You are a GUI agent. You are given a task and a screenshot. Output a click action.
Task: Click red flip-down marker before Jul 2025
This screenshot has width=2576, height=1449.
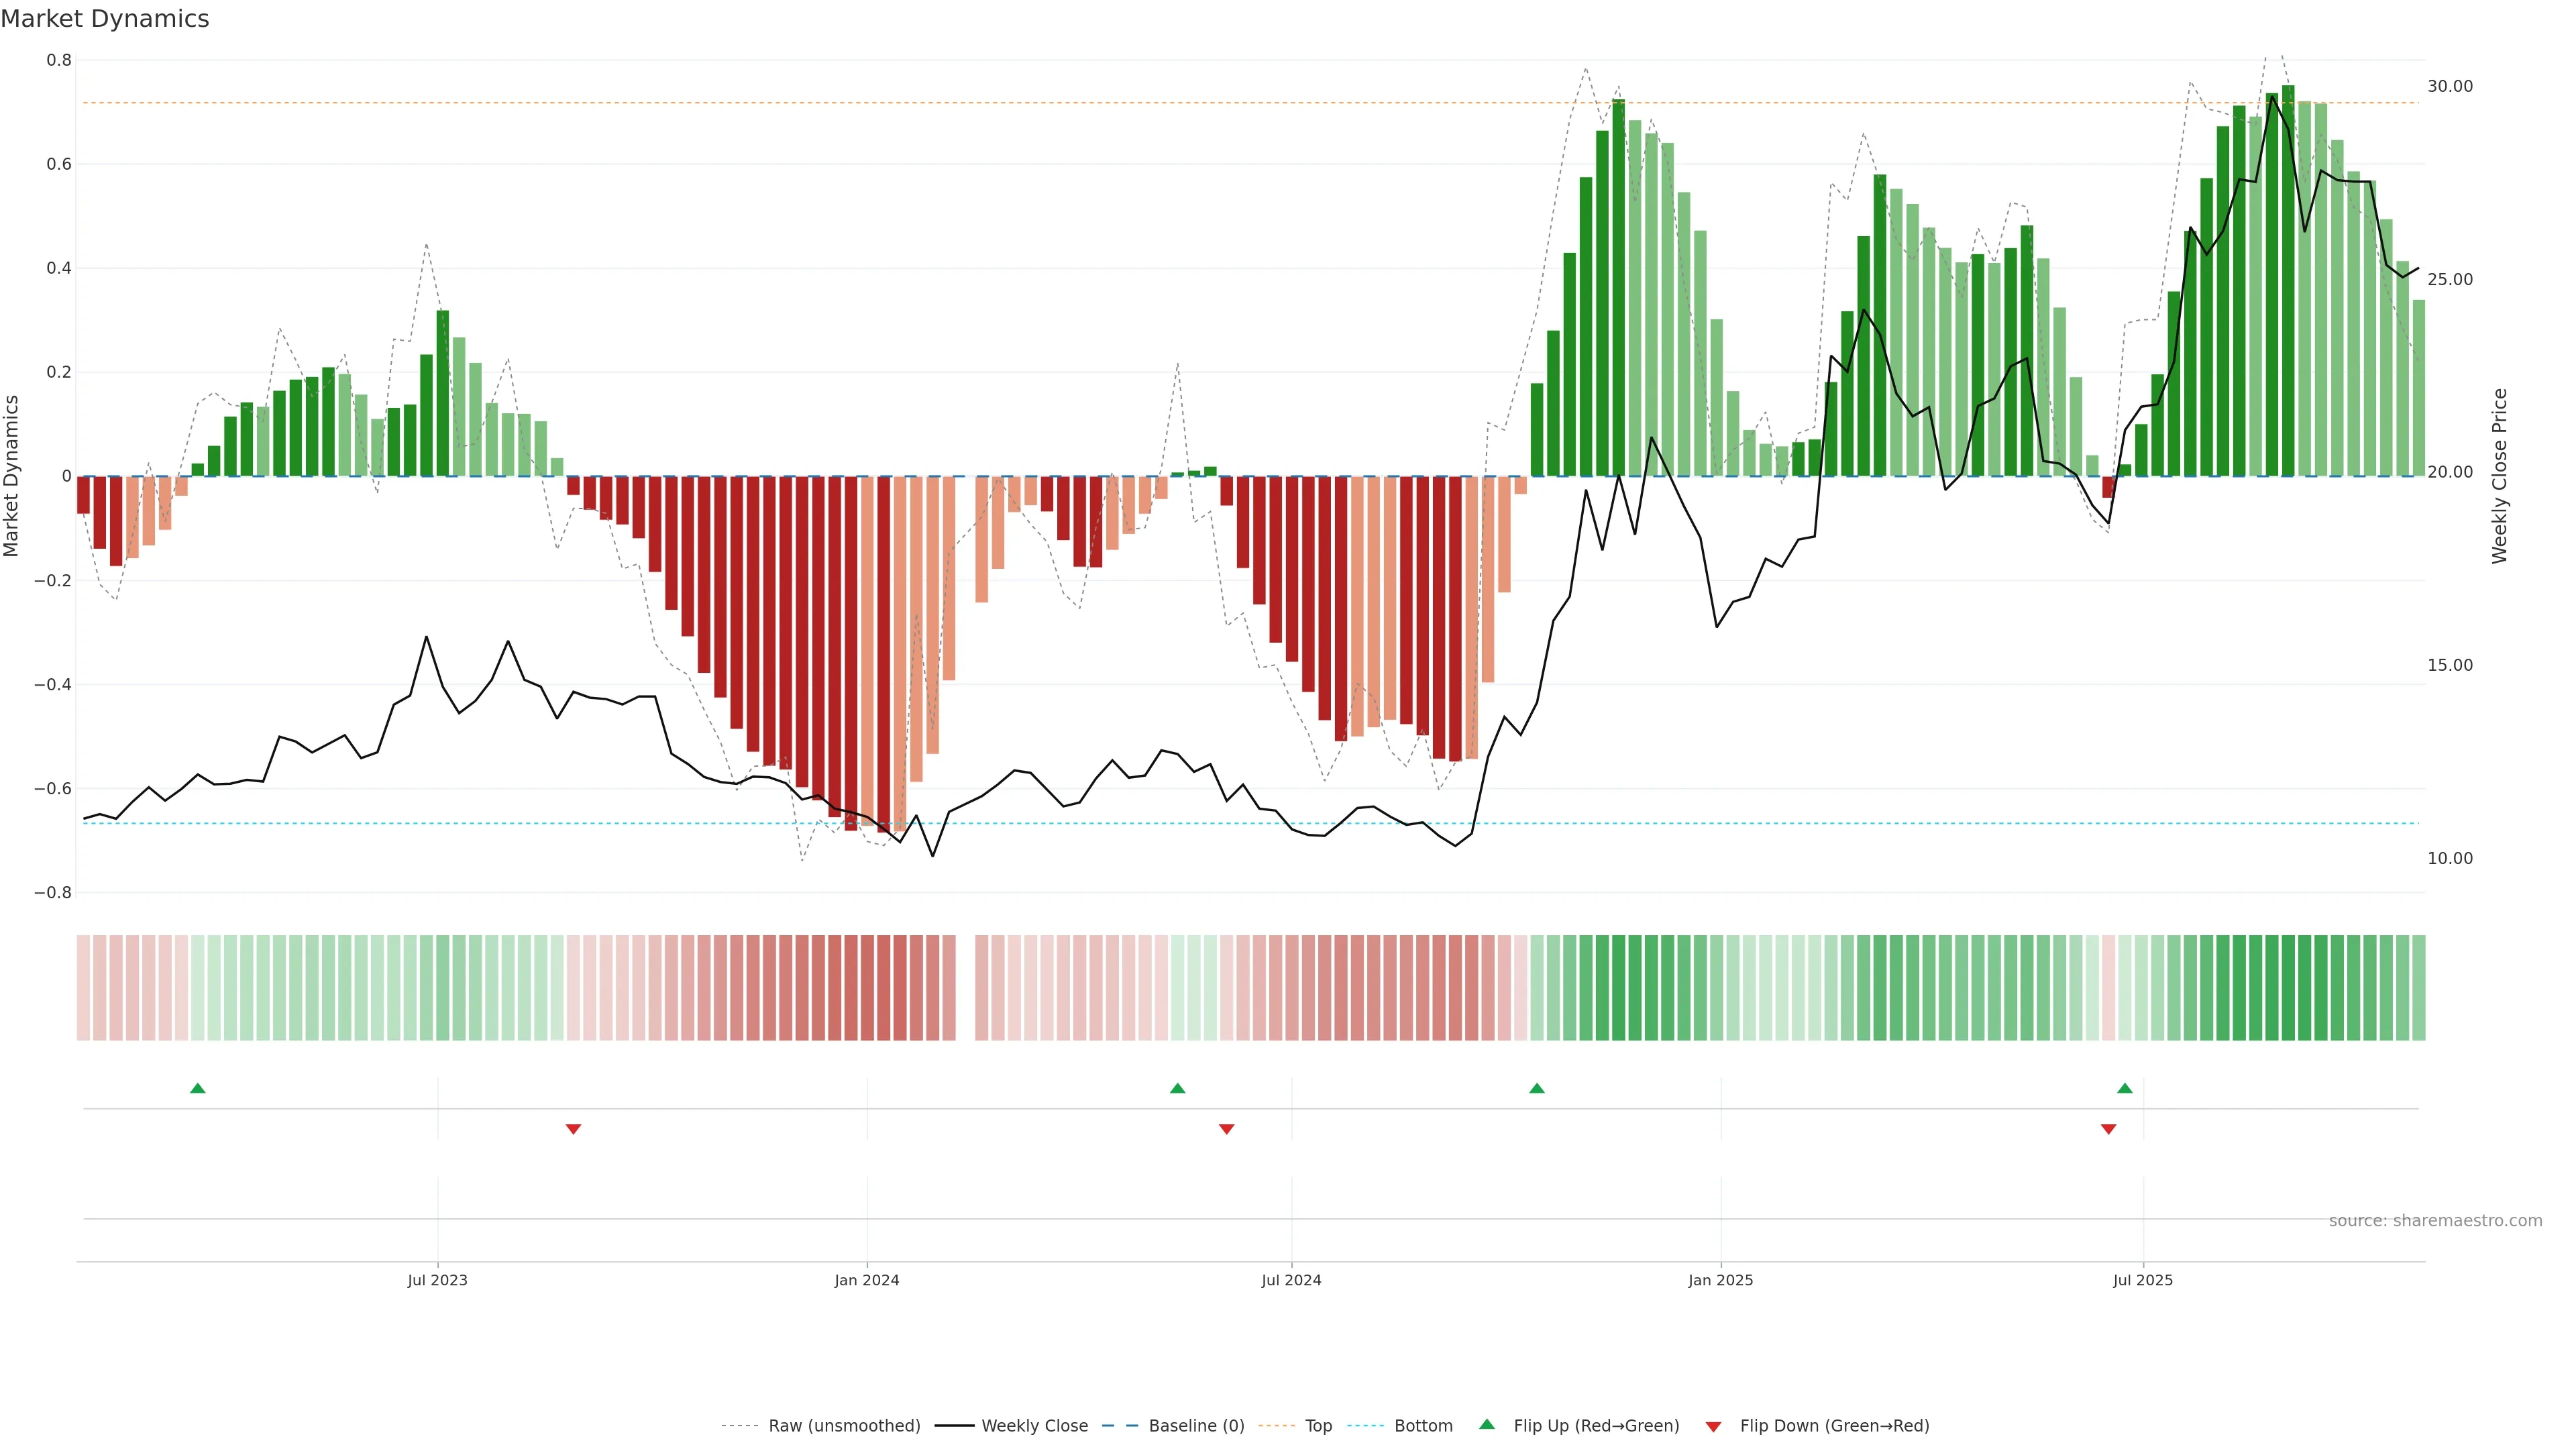click(2109, 1129)
